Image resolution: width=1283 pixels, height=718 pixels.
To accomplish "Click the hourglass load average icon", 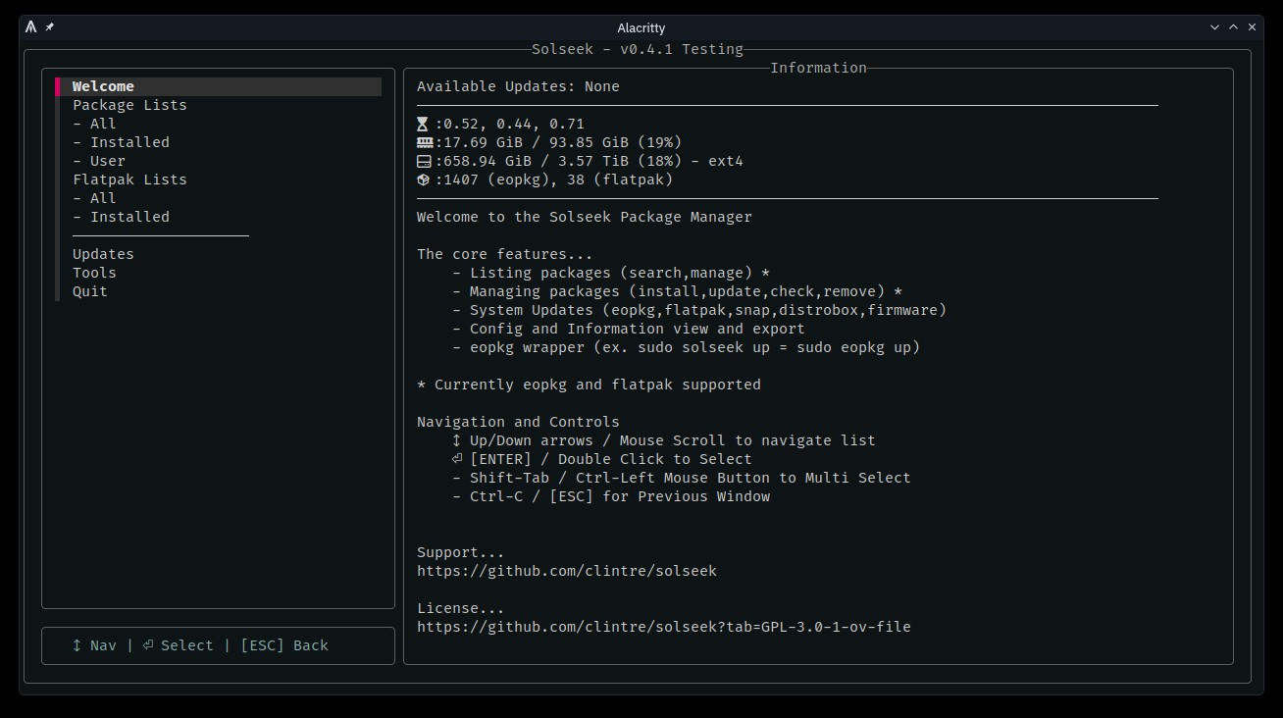I will (x=423, y=124).
